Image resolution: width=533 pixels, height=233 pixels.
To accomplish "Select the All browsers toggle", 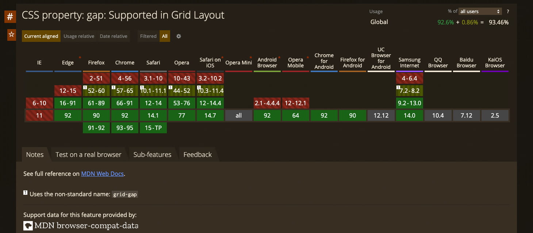I will 165,36.
